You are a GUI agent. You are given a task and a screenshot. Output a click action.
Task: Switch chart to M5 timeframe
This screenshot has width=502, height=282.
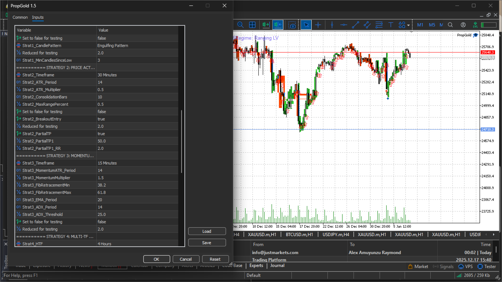pos(432,25)
